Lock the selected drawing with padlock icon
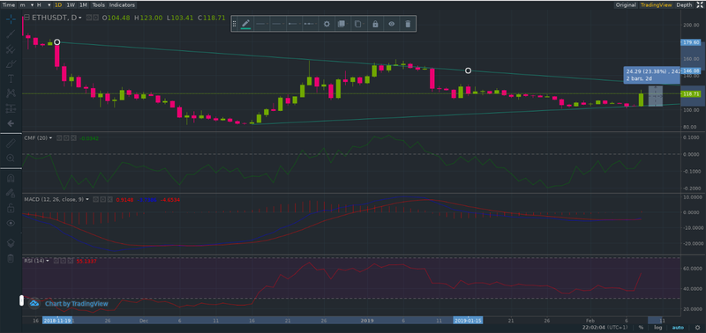The image size is (706, 333). [375, 24]
